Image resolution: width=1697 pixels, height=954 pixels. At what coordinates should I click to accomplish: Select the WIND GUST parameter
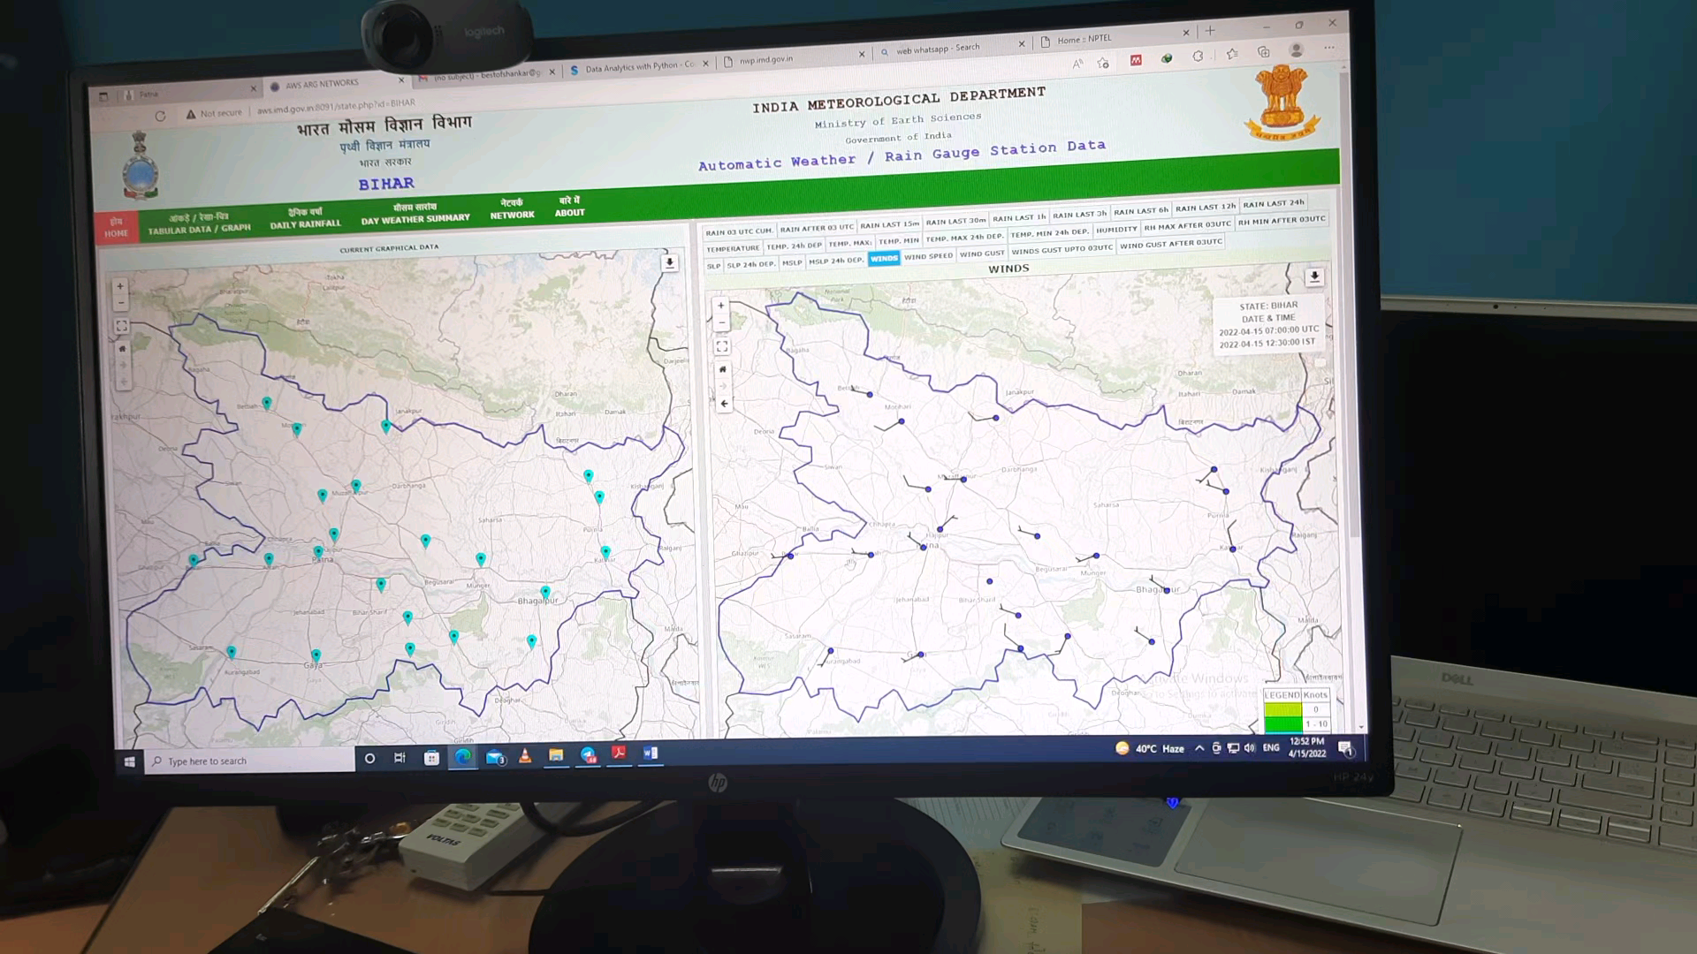(x=982, y=254)
